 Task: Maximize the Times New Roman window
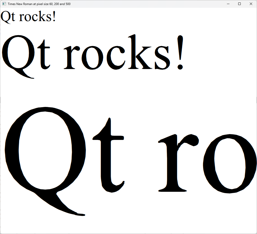239,4
